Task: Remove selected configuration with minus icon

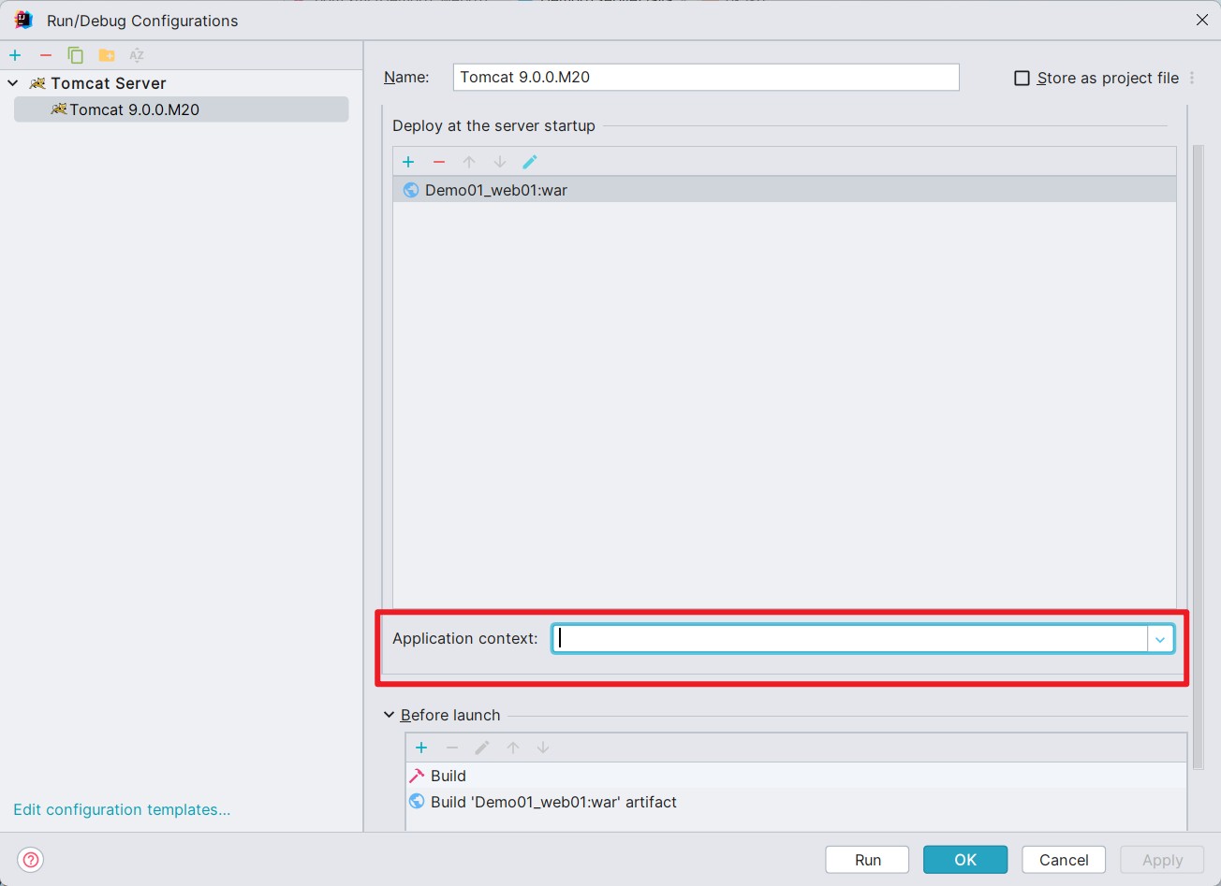Action: pos(46,55)
